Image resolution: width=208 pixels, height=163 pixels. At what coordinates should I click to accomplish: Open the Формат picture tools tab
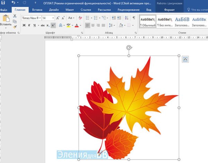pos(169,10)
